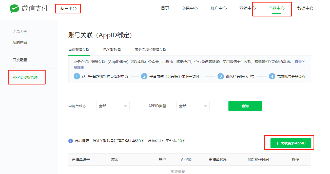The image size is (330, 174).
Task: Click the 类型 column header
Action: (162, 160)
